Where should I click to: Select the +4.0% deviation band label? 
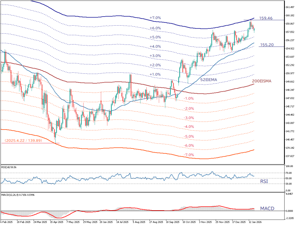coord(155,47)
